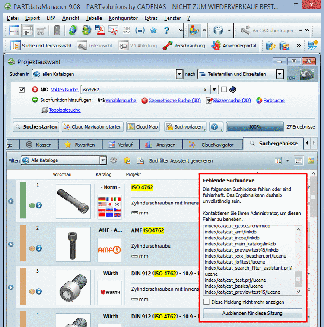The image size is (324, 327).
Task: Click the SAP connection icon
Action: point(313,45)
